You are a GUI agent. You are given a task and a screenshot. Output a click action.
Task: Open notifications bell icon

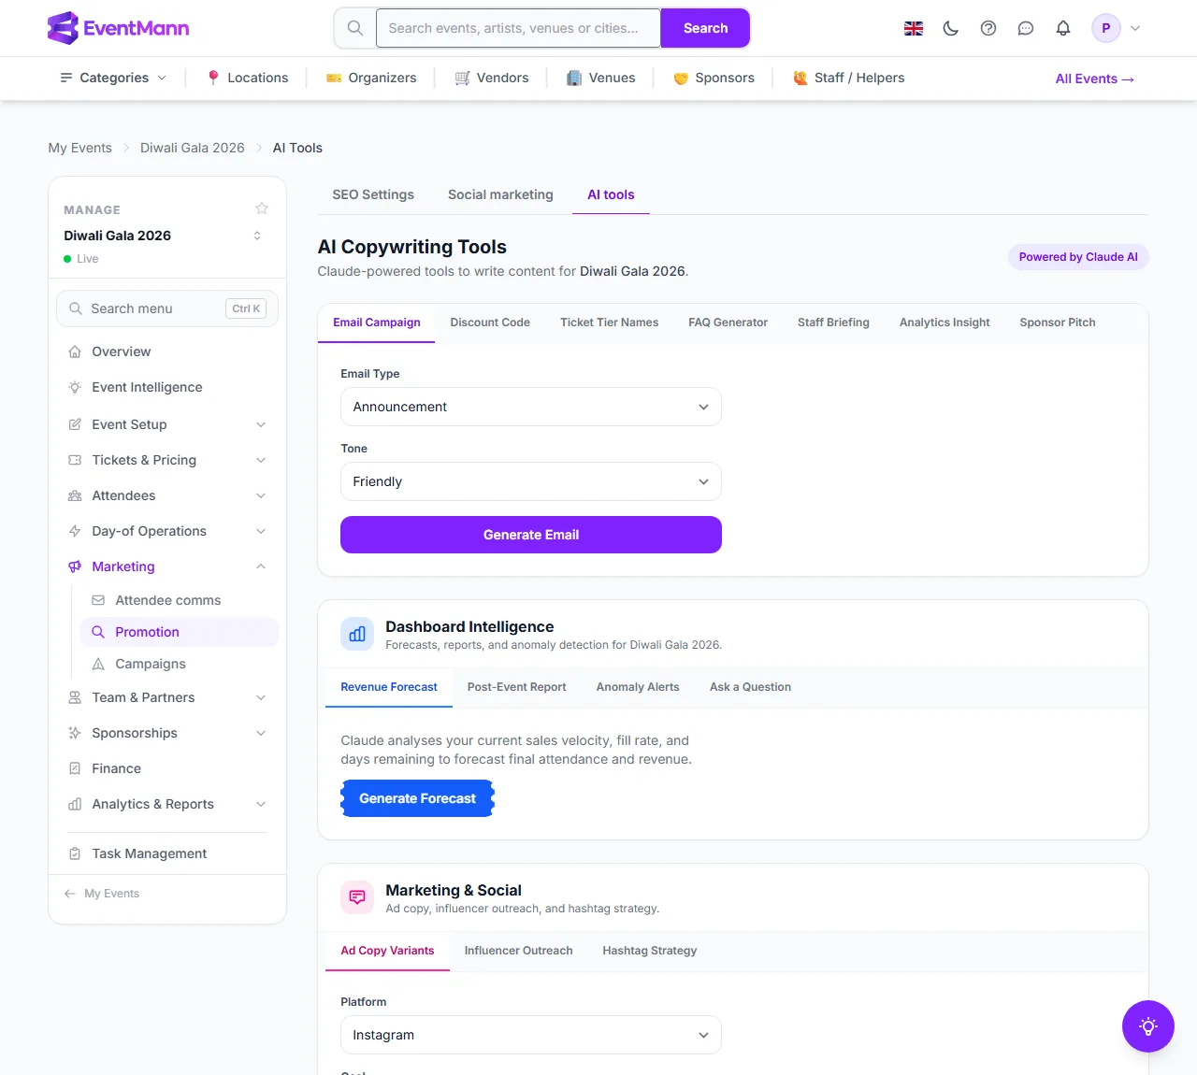point(1063,28)
